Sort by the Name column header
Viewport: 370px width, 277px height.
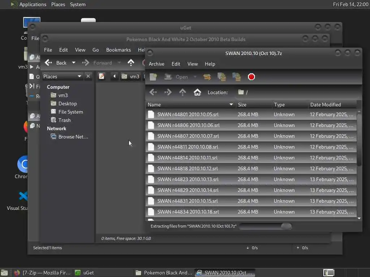191,105
